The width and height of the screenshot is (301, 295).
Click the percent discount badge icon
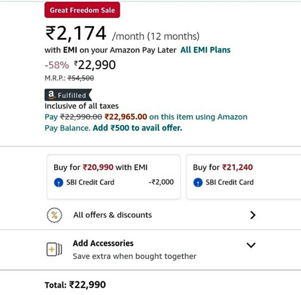pos(55,215)
